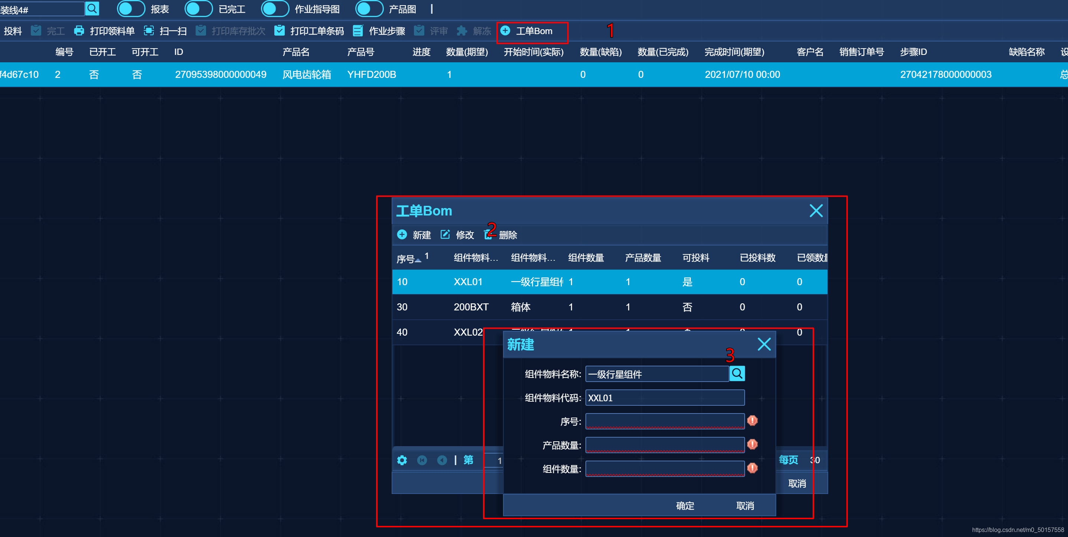This screenshot has width=1068, height=537.
Task: Confirm with 确定 in 新建 dialog
Action: point(685,505)
